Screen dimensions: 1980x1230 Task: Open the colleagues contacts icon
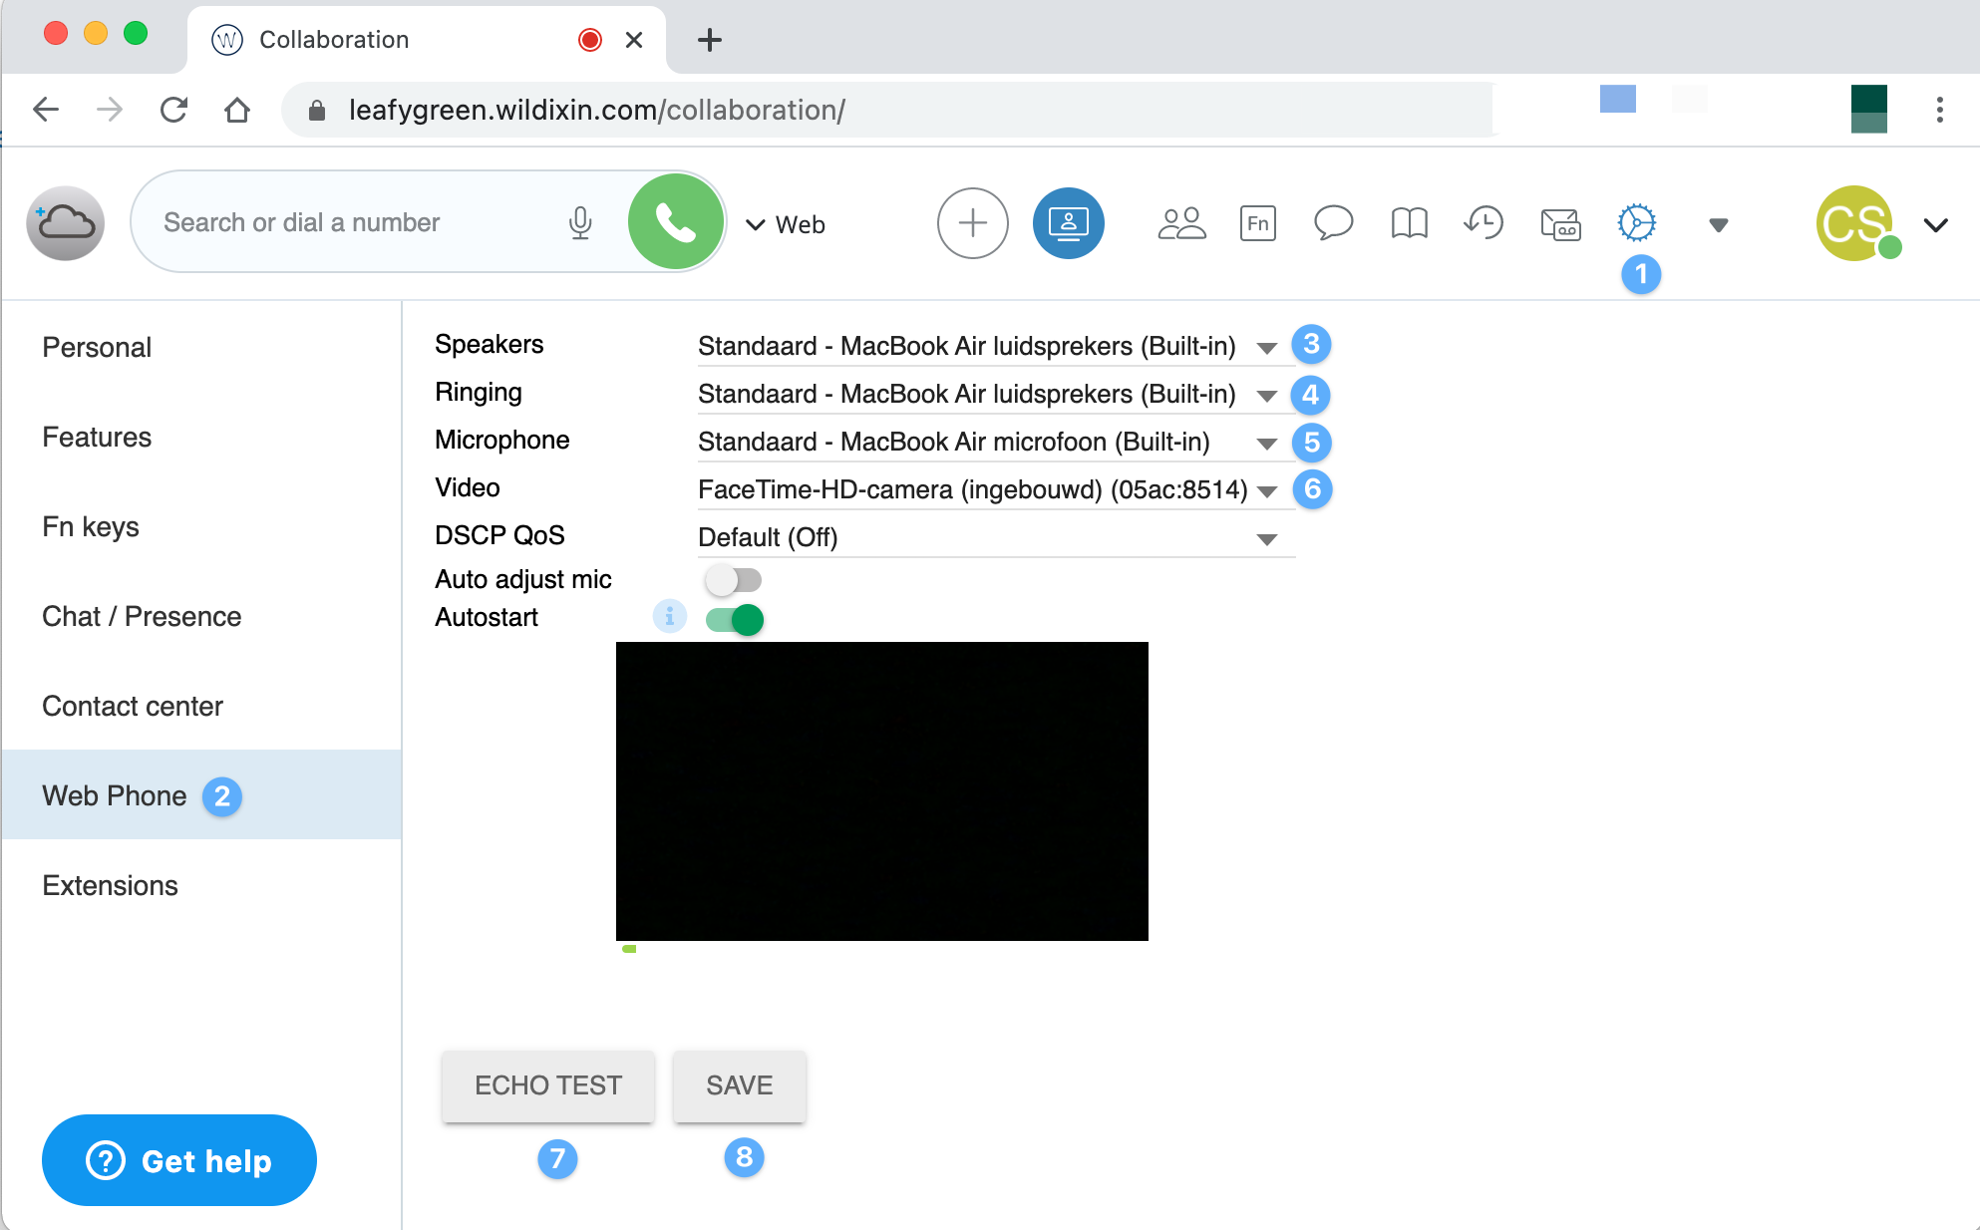1181,223
